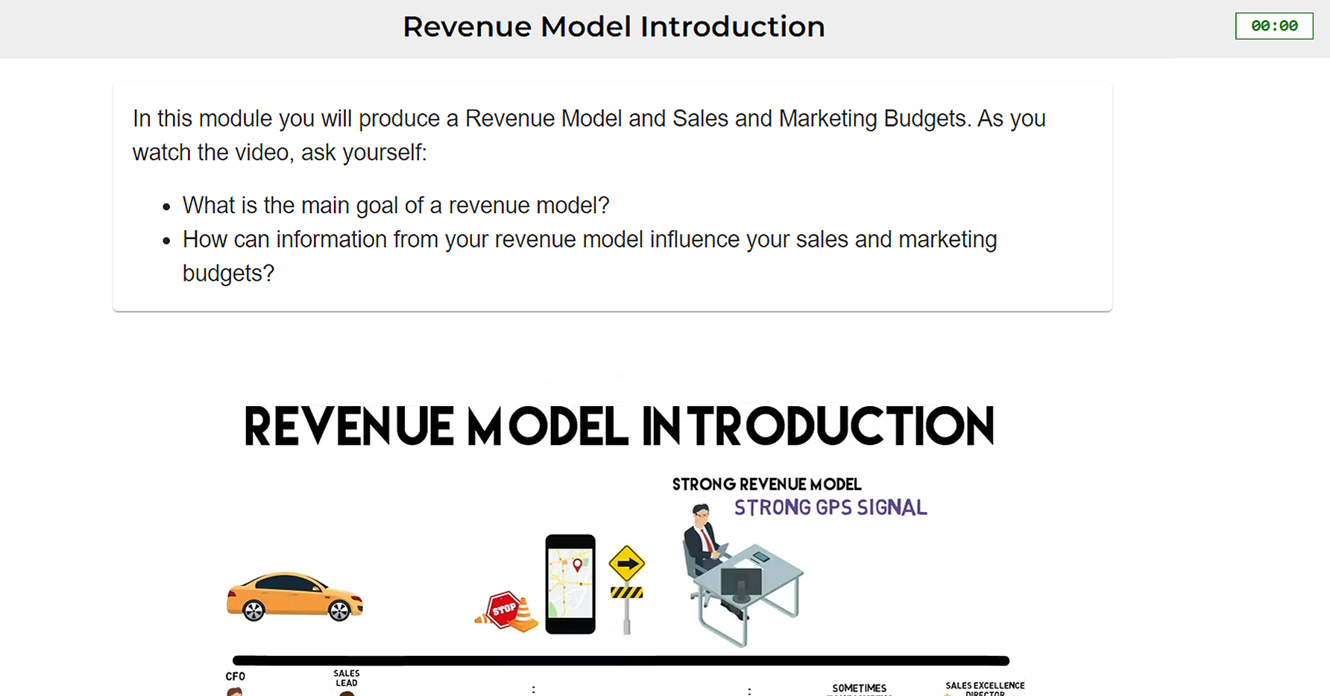Click the REVENUE MODEL INTRODUCTION video title
Viewport: 1330px width, 696px height.
(617, 426)
